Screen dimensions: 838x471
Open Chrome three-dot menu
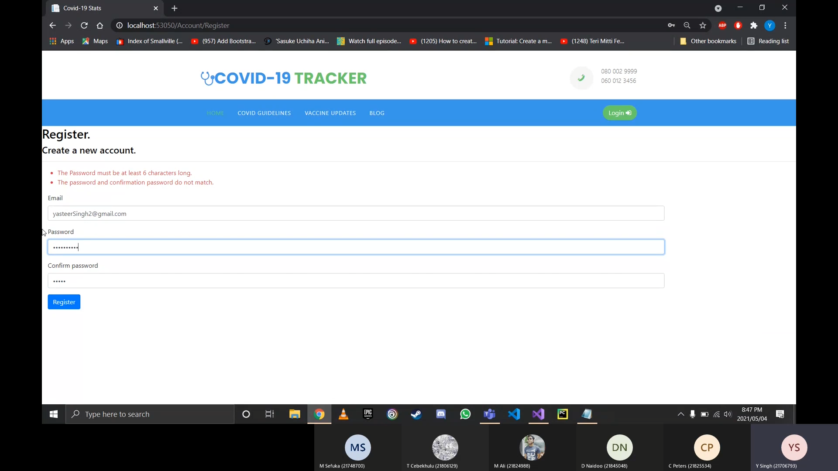[785, 26]
